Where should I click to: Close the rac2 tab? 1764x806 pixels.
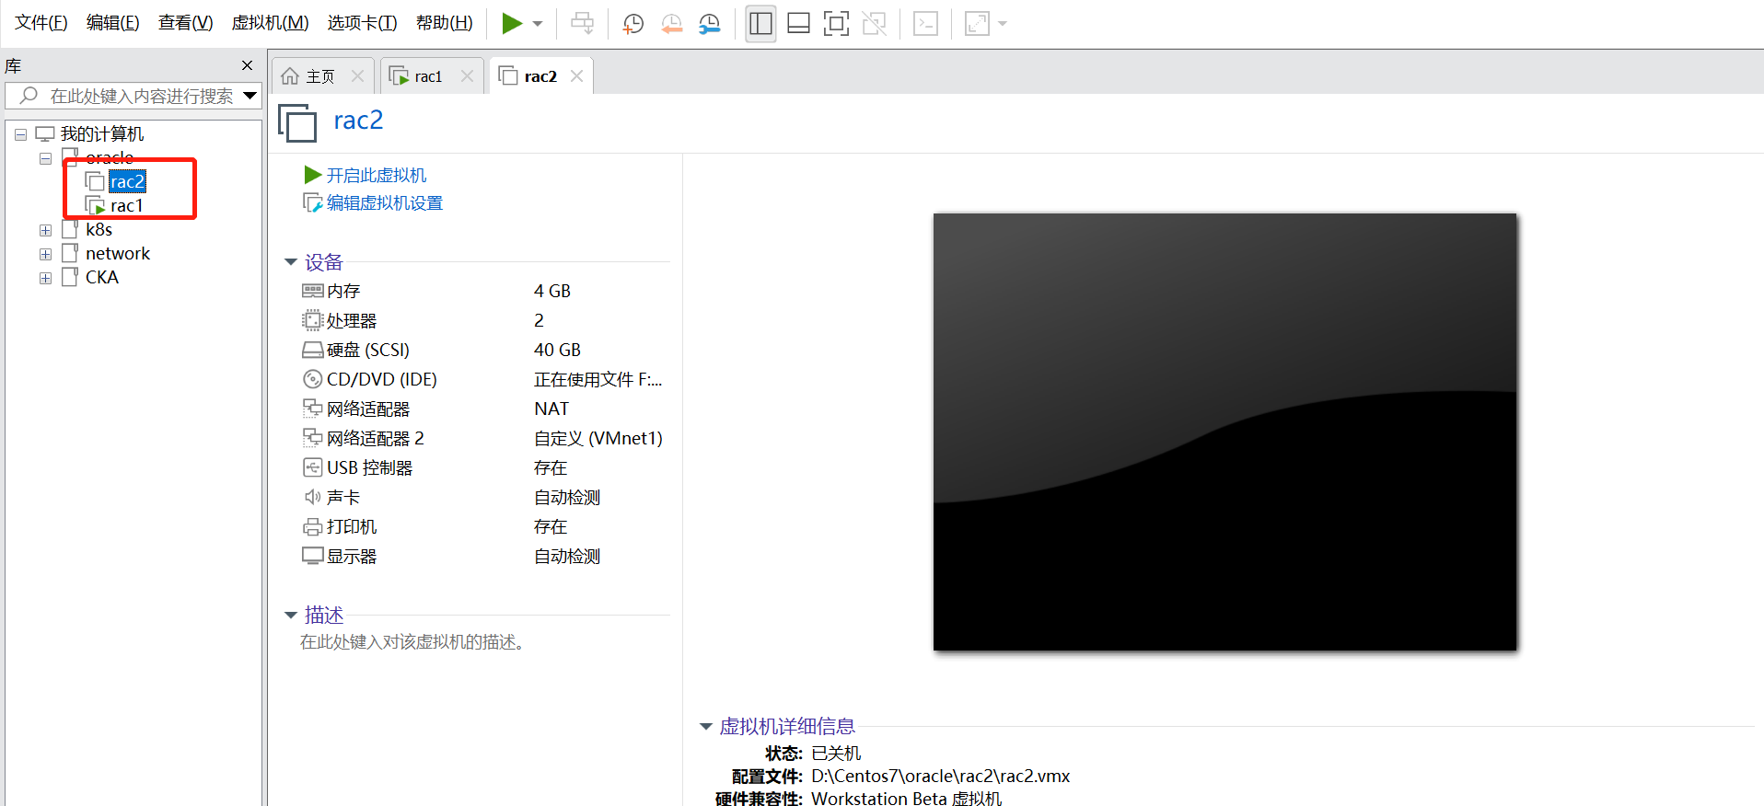(577, 76)
